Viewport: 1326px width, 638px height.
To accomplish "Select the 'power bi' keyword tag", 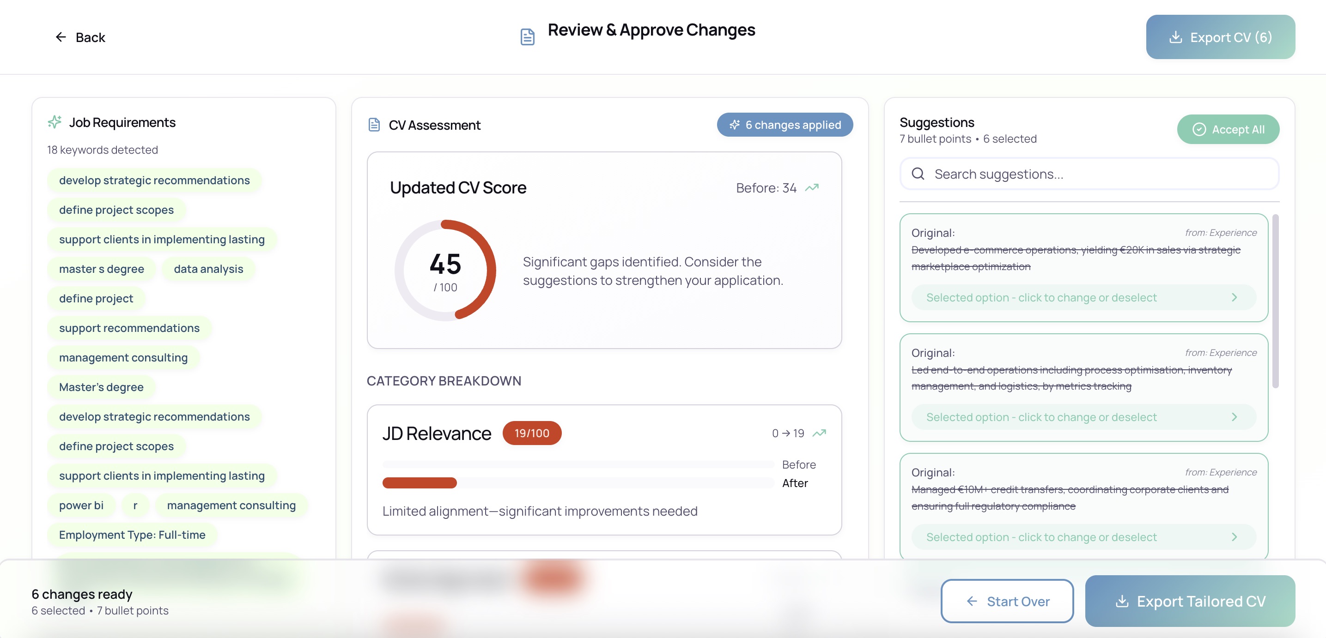I will click(81, 505).
